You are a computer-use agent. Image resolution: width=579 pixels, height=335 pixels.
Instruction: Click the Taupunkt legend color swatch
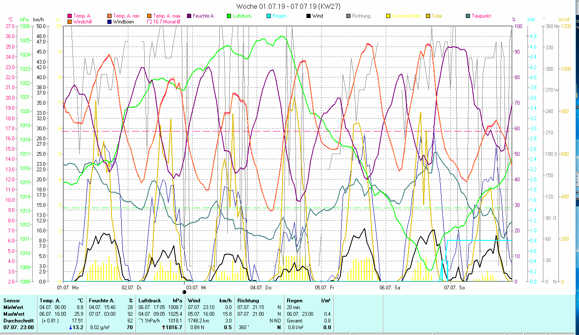click(468, 16)
